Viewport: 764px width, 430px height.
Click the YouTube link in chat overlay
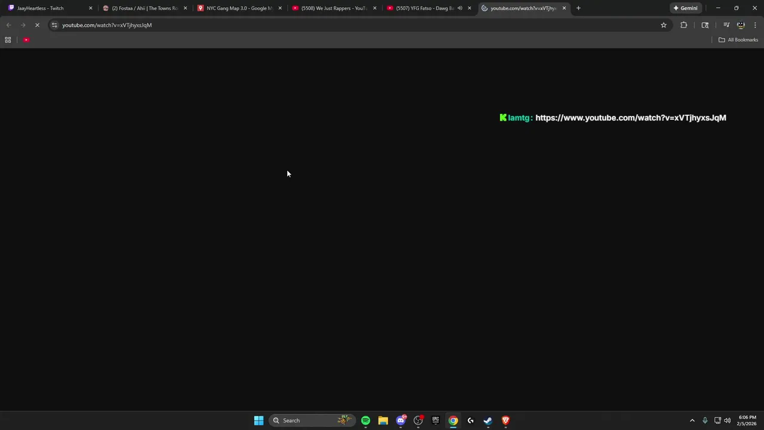(x=631, y=118)
